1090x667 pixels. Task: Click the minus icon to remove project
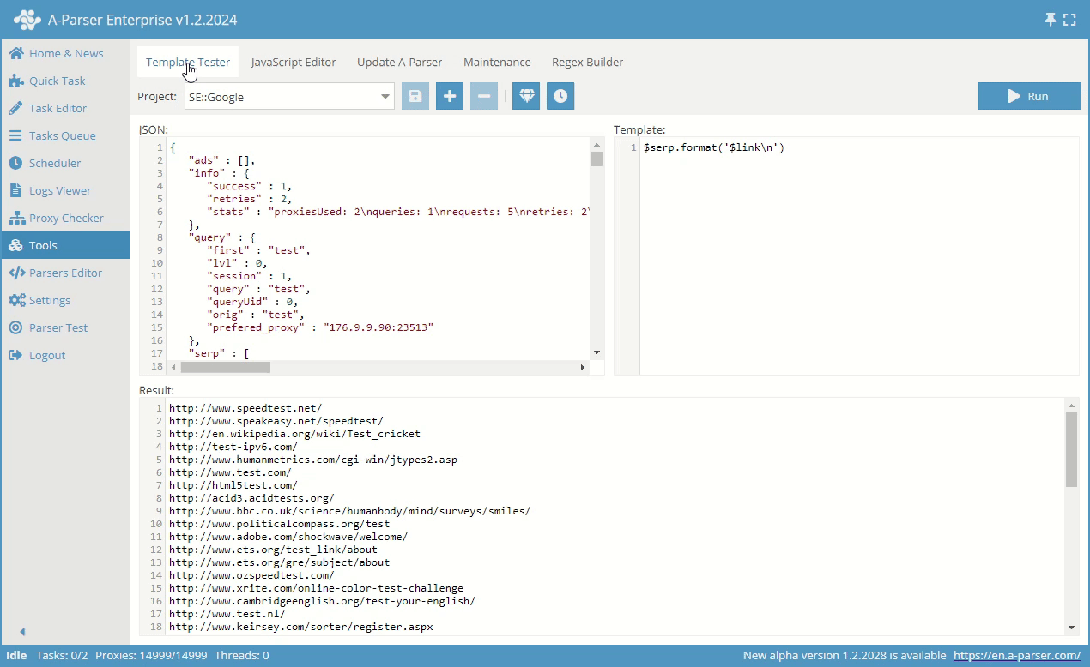[484, 97]
